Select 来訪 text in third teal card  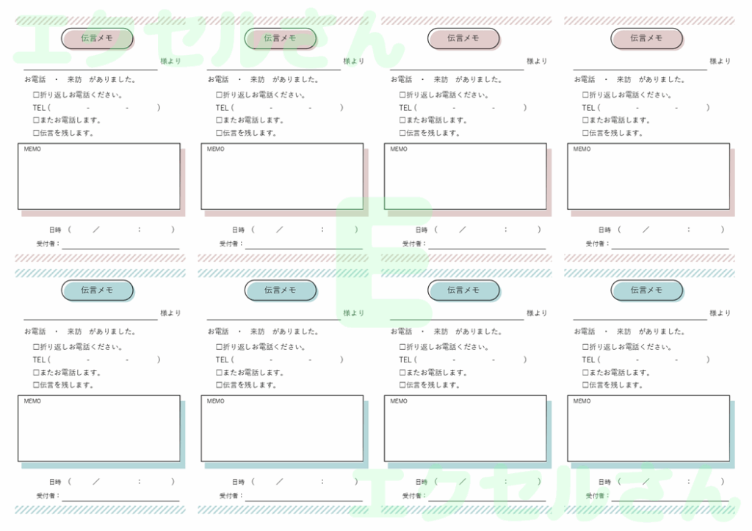point(441,332)
